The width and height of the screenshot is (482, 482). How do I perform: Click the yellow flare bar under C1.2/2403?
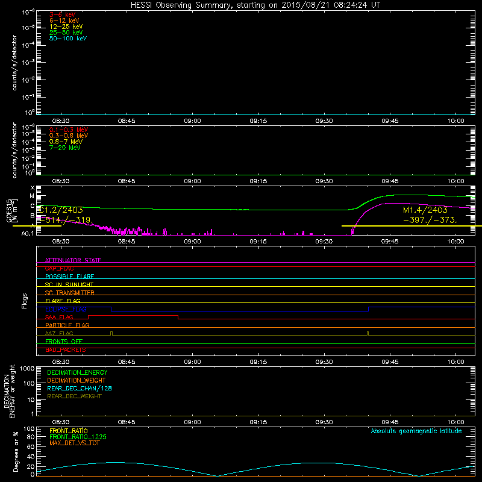pos(37,226)
